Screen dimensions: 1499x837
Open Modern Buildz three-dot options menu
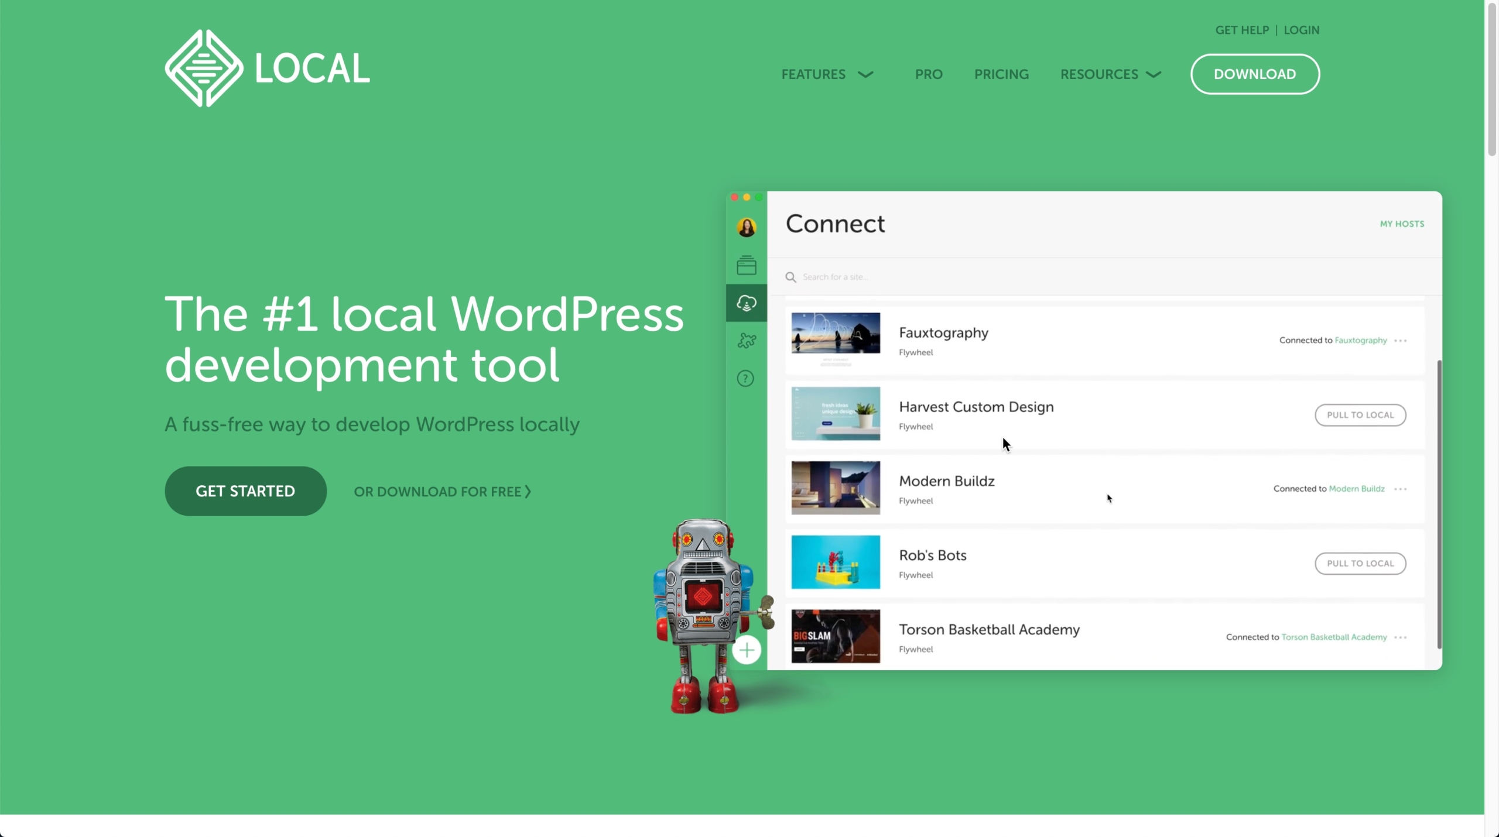pyautogui.click(x=1400, y=489)
